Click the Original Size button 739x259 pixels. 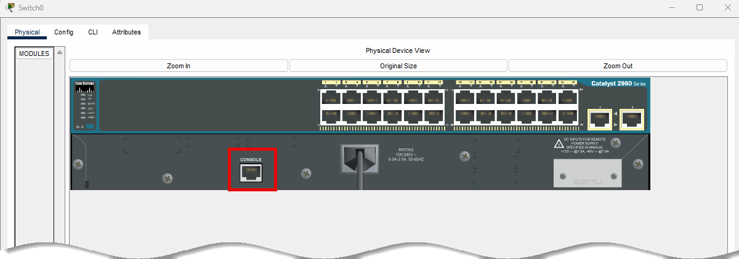point(398,66)
